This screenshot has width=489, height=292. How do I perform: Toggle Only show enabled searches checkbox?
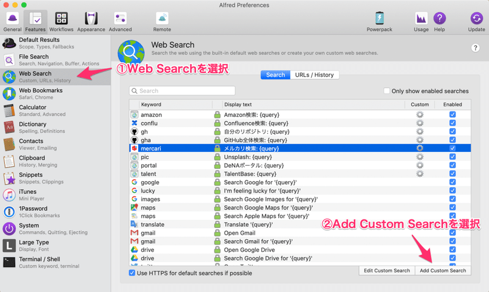(386, 91)
